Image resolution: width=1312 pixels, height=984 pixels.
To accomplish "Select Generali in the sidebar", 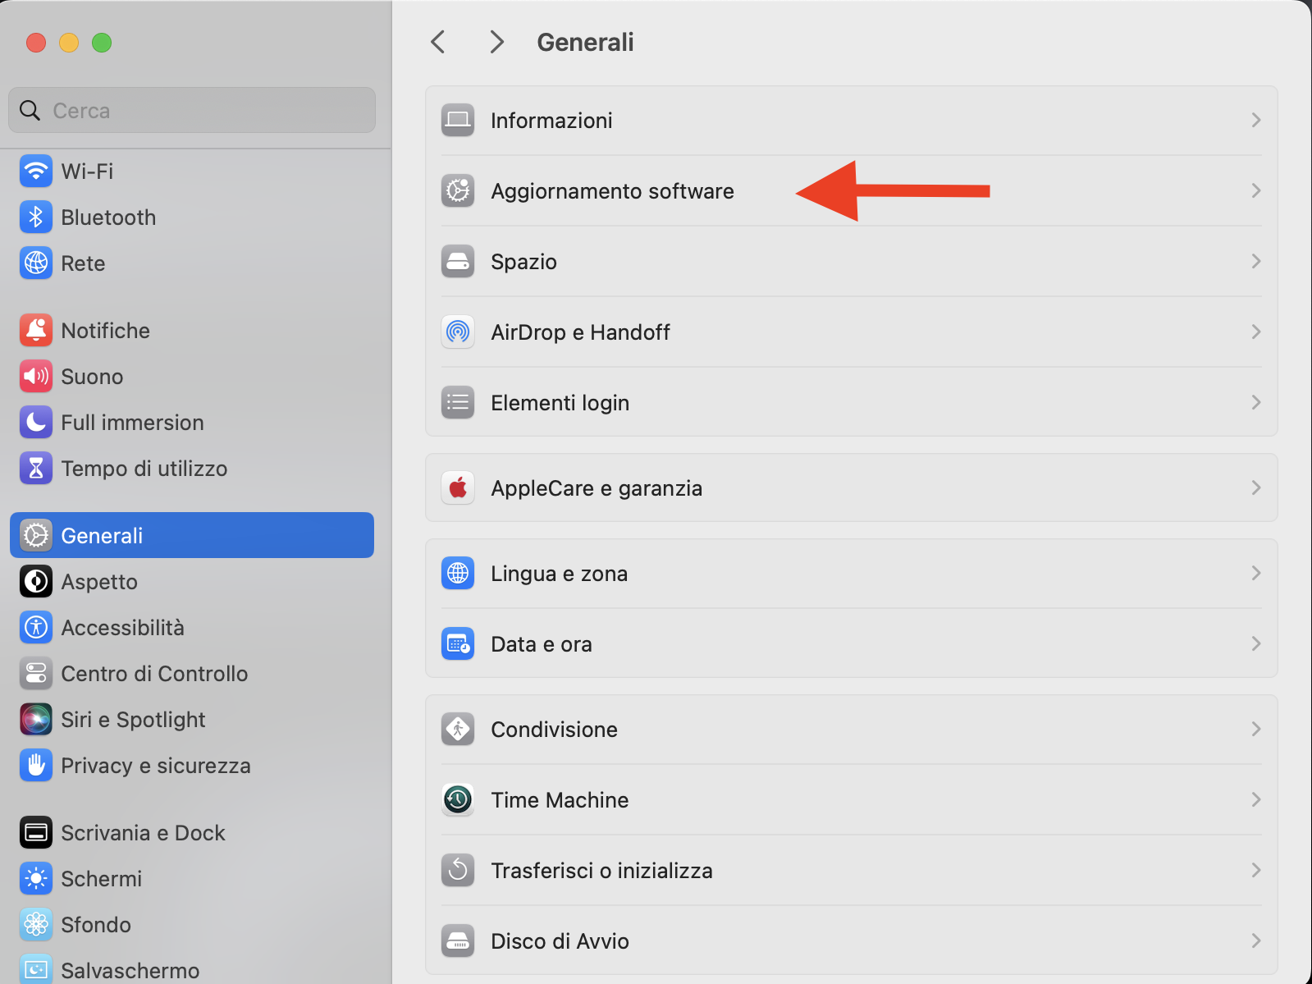I will (x=192, y=536).
